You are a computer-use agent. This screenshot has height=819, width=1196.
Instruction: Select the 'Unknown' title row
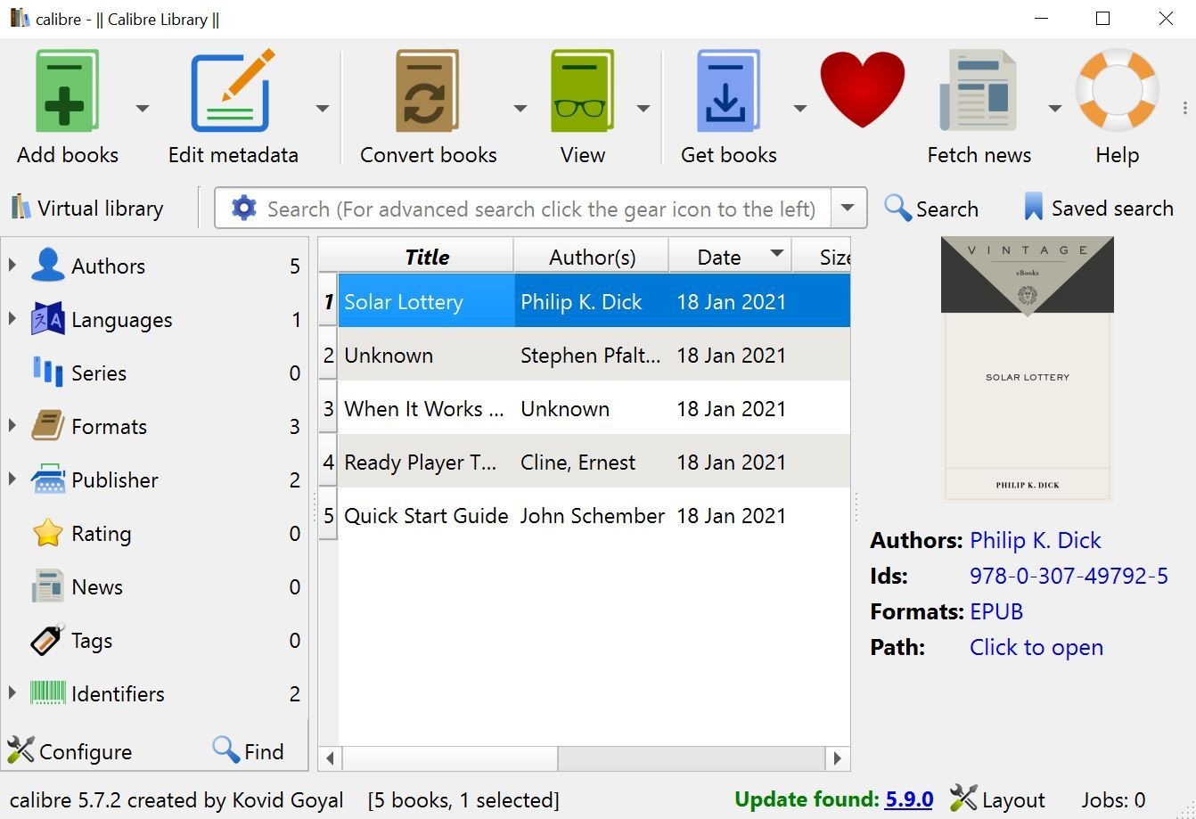(x=584, y=355)
